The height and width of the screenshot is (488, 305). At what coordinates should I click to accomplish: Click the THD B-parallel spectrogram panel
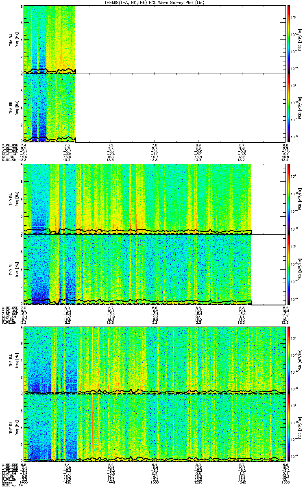tap(155, 269)
